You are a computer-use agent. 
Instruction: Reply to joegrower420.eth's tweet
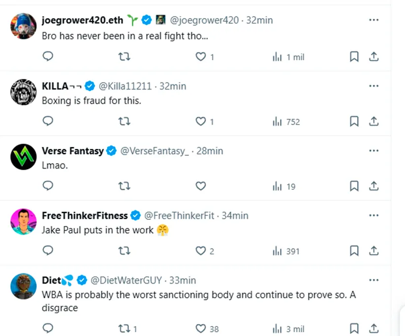pos(48,57)
